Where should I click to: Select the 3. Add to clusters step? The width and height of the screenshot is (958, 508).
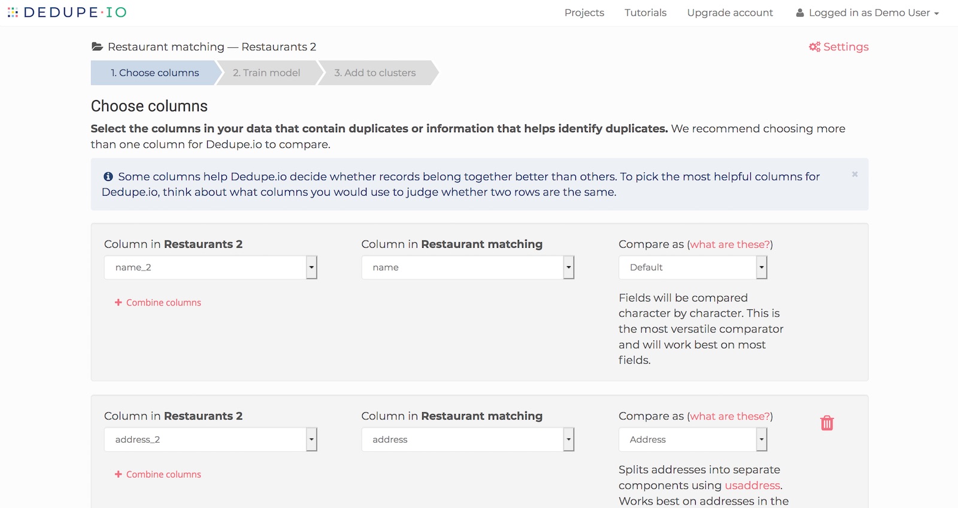tap(375, 72)
